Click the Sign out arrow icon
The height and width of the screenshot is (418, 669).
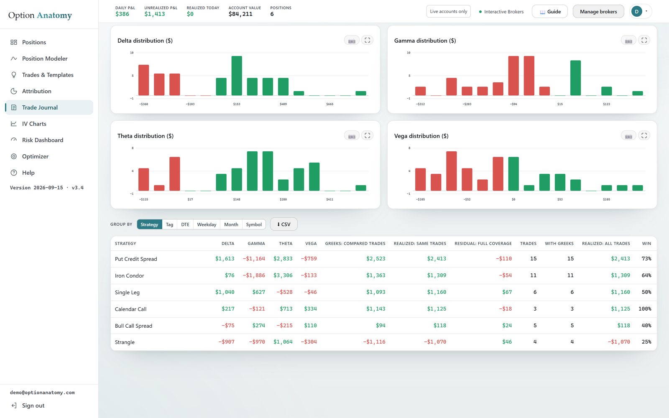tap(14, 405)
